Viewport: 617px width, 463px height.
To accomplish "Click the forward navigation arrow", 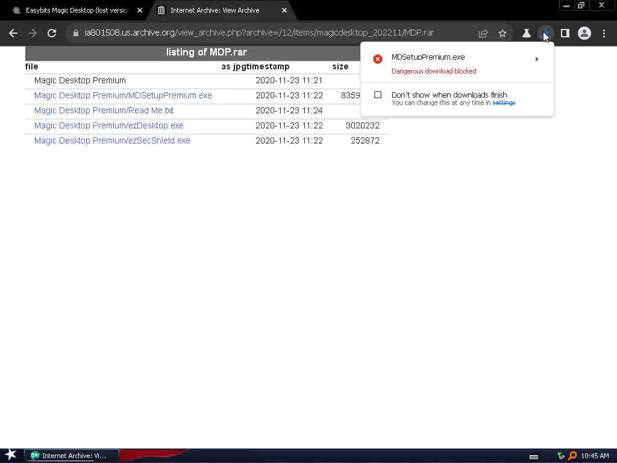I will tap(33, 33).
